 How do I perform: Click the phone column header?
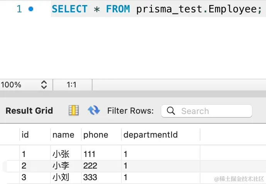click(96, 135)
